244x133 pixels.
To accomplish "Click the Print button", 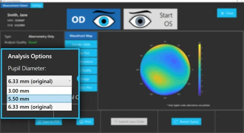I will [x=85, y=121].
